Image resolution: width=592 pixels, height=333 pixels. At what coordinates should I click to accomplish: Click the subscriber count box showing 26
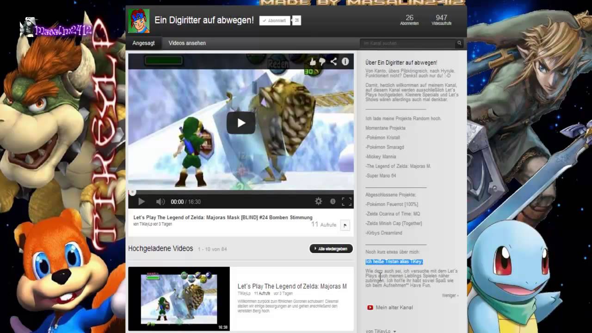(296, 20)
